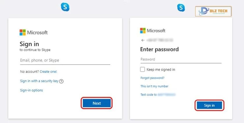The image size is (244, 123).
Task: Focus the Email, phone, or Skype field
Action: pyautogui.click(x=65, y=60)
